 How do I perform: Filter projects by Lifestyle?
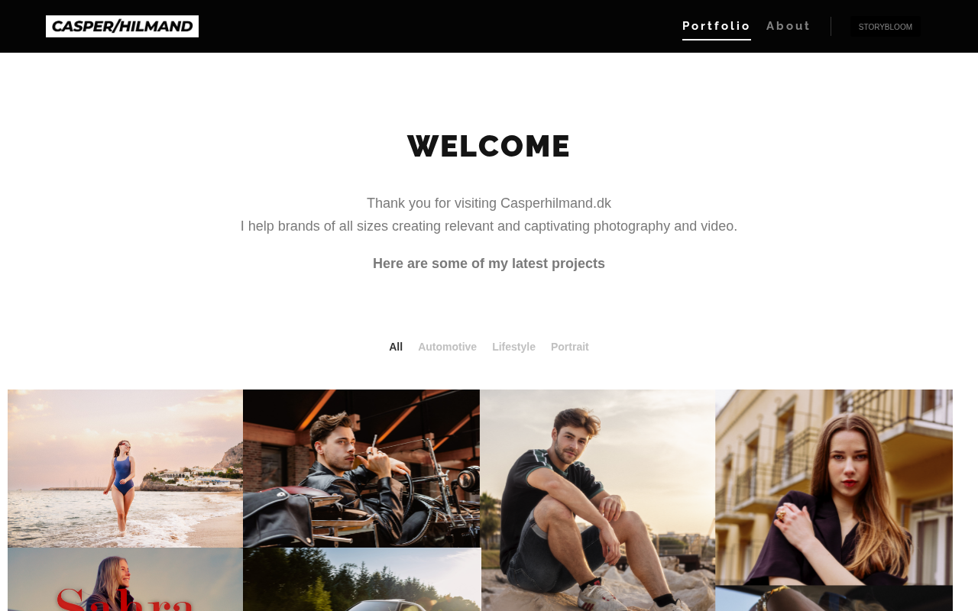click(x=513, y=347)
